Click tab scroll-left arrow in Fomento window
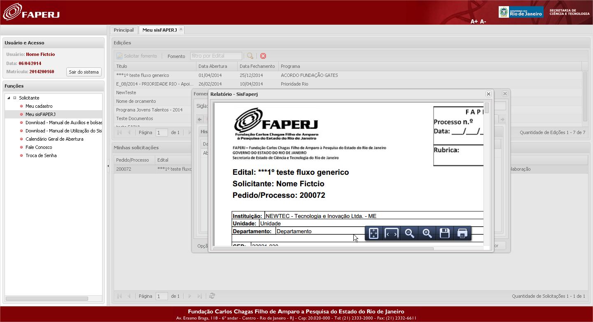 (x=199, y=119)
